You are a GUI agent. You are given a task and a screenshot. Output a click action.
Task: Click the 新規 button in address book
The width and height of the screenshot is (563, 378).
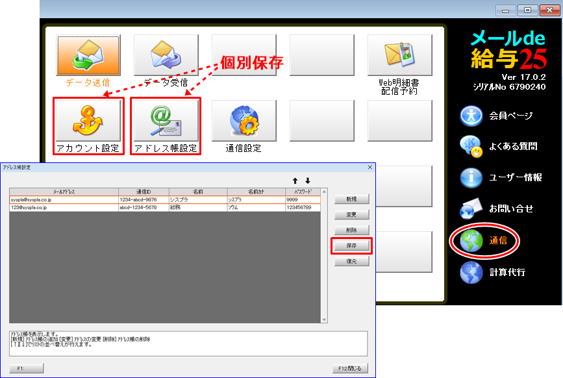click(x=351, y=199)
